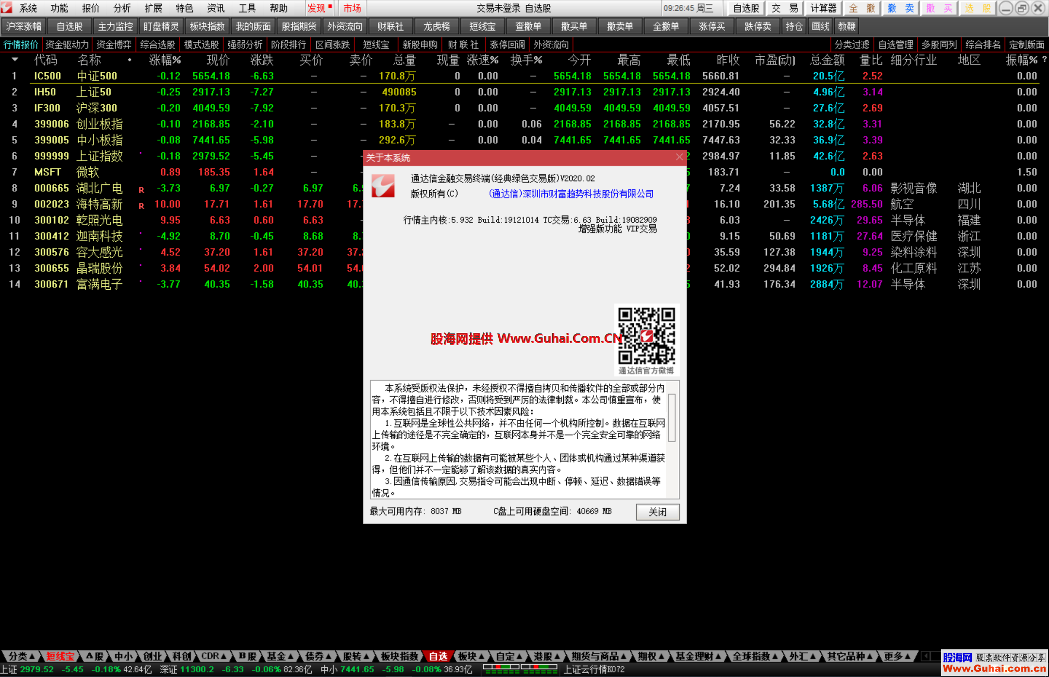Minimize the main trading terminal window
Screen dimensions: 1049x677
click(1006, 8)
